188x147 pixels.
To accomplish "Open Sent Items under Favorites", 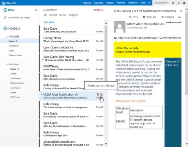I will [x=14, y=46].
